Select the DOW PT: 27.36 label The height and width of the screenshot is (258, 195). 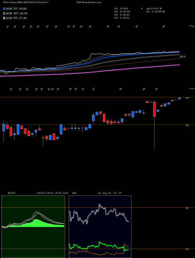(x=16, y=18)
